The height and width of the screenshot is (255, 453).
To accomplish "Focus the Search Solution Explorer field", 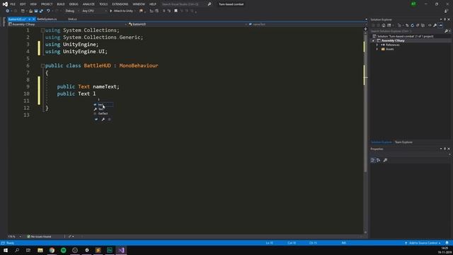I will 408,31.
